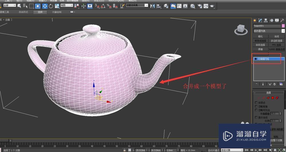Adjust the 平面阈值 spinner arrows

coord(280,114)
